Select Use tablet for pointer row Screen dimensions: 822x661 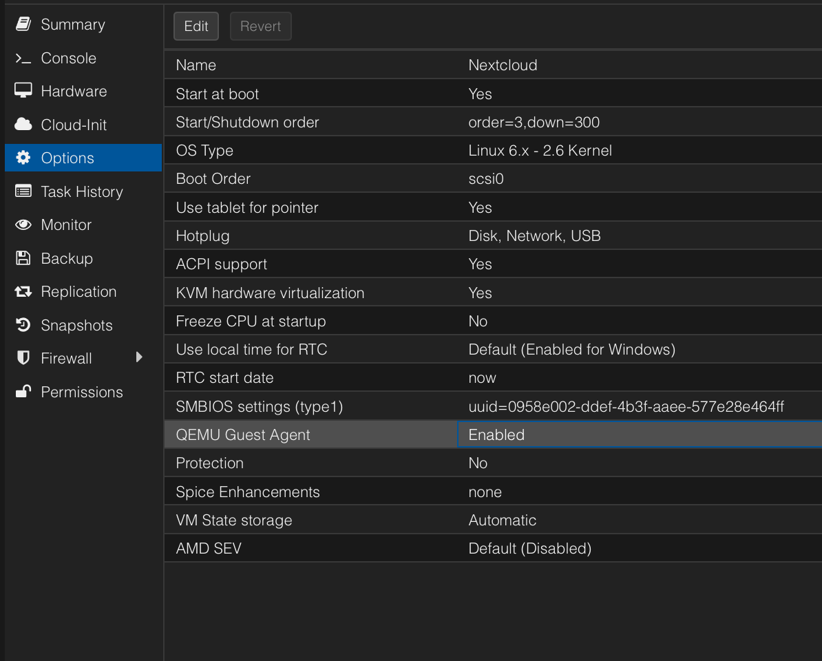click(493, 207)
